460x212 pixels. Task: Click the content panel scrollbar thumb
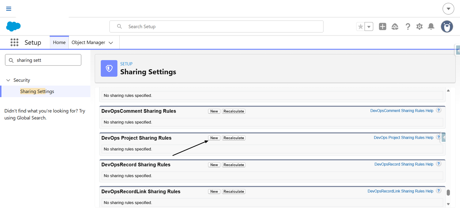(x=448, y=193)
